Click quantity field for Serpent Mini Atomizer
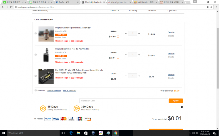Image resolution: width=219 pixels, height=136 pixels. point(133,34)
